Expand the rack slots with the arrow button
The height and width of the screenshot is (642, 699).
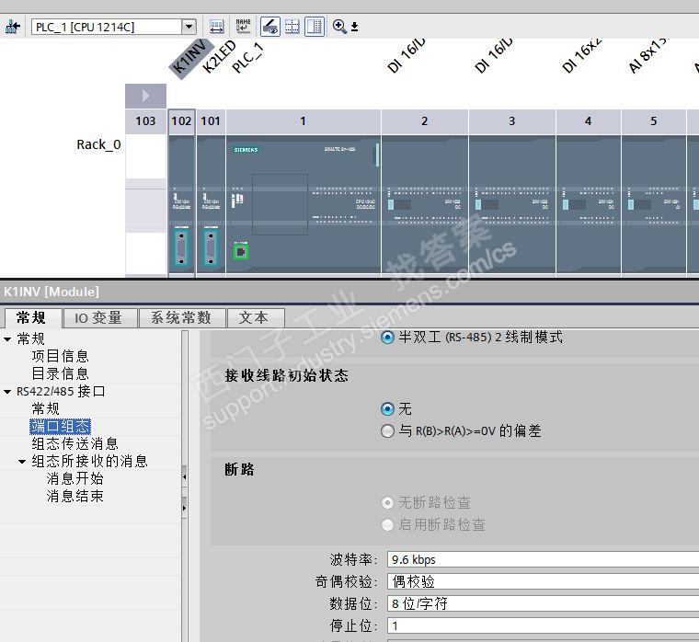click(x=145, y=96)
